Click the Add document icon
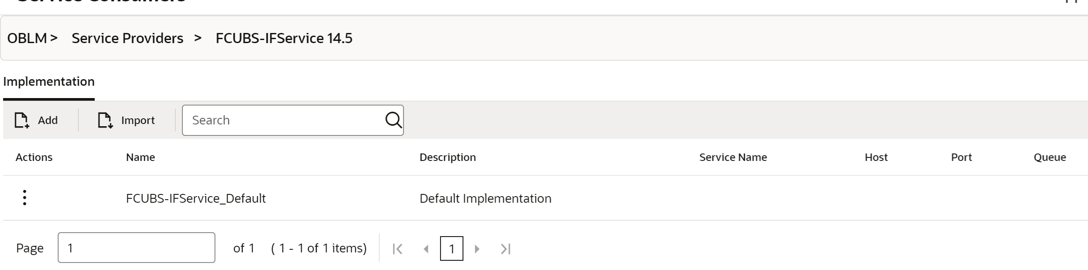The image size is (1088, 270). [22, 120]
